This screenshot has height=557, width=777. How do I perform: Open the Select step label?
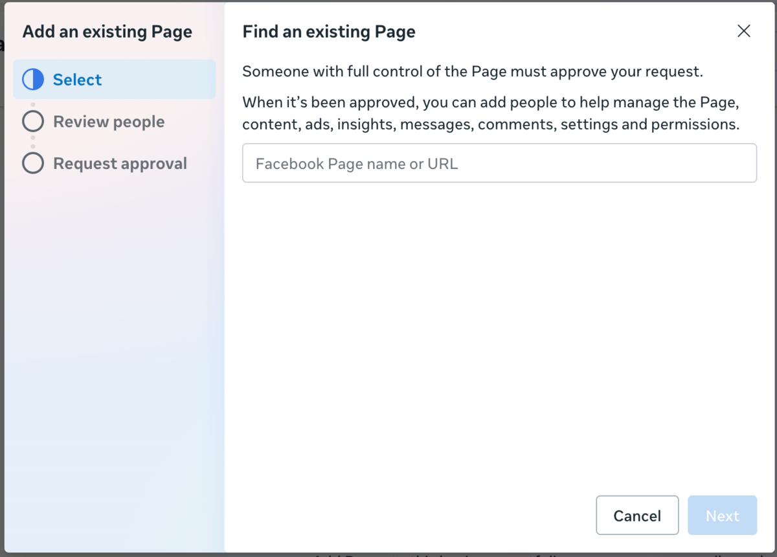[x=78, y=80]
